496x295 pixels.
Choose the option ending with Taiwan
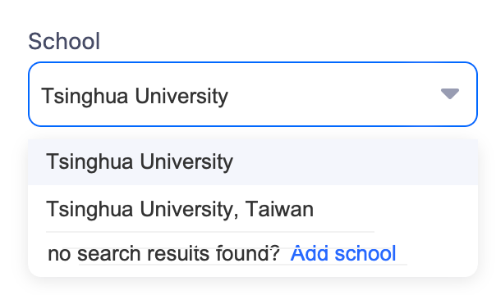click(253, 209)
